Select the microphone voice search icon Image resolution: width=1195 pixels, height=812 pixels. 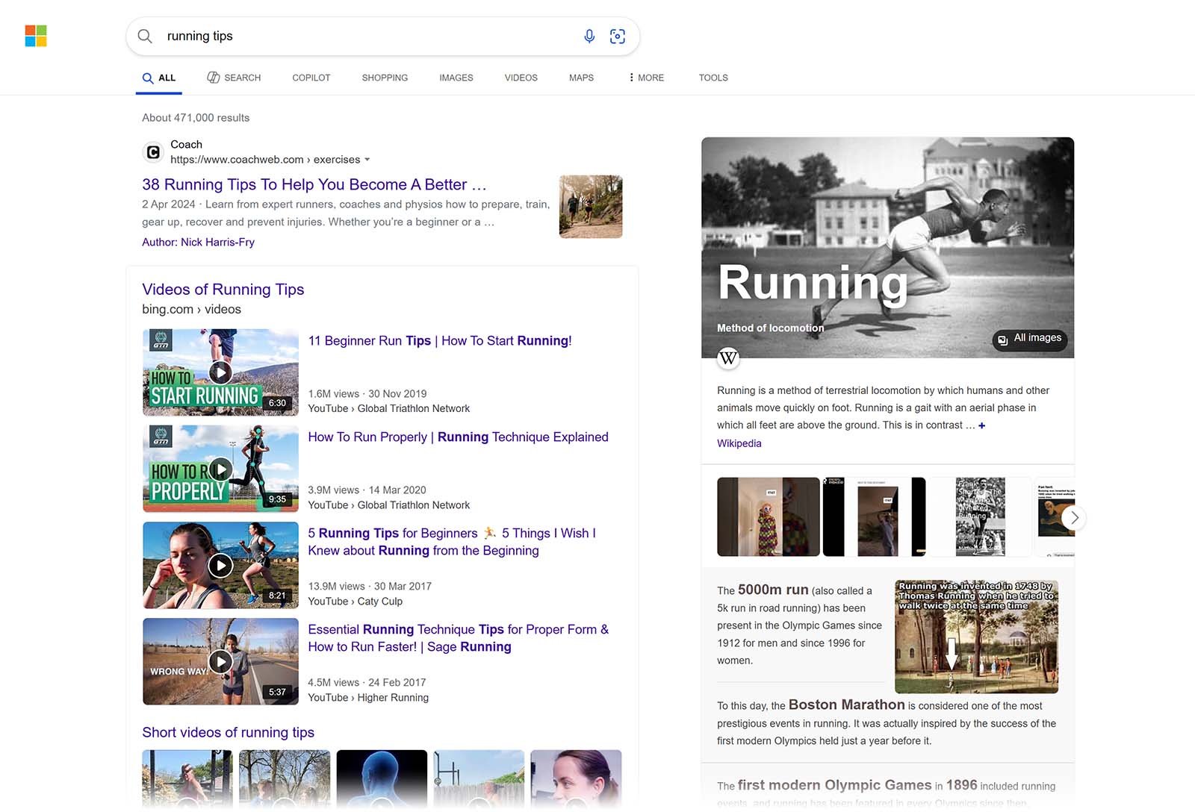tap(589, 35)
